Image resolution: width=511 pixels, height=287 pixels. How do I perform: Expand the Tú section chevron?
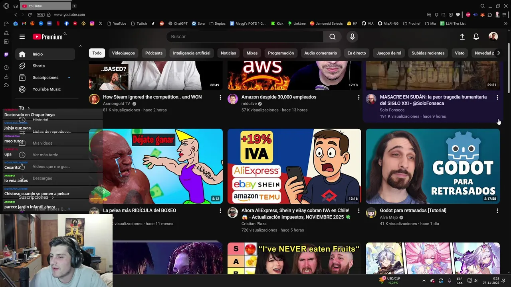pos(29,108)
